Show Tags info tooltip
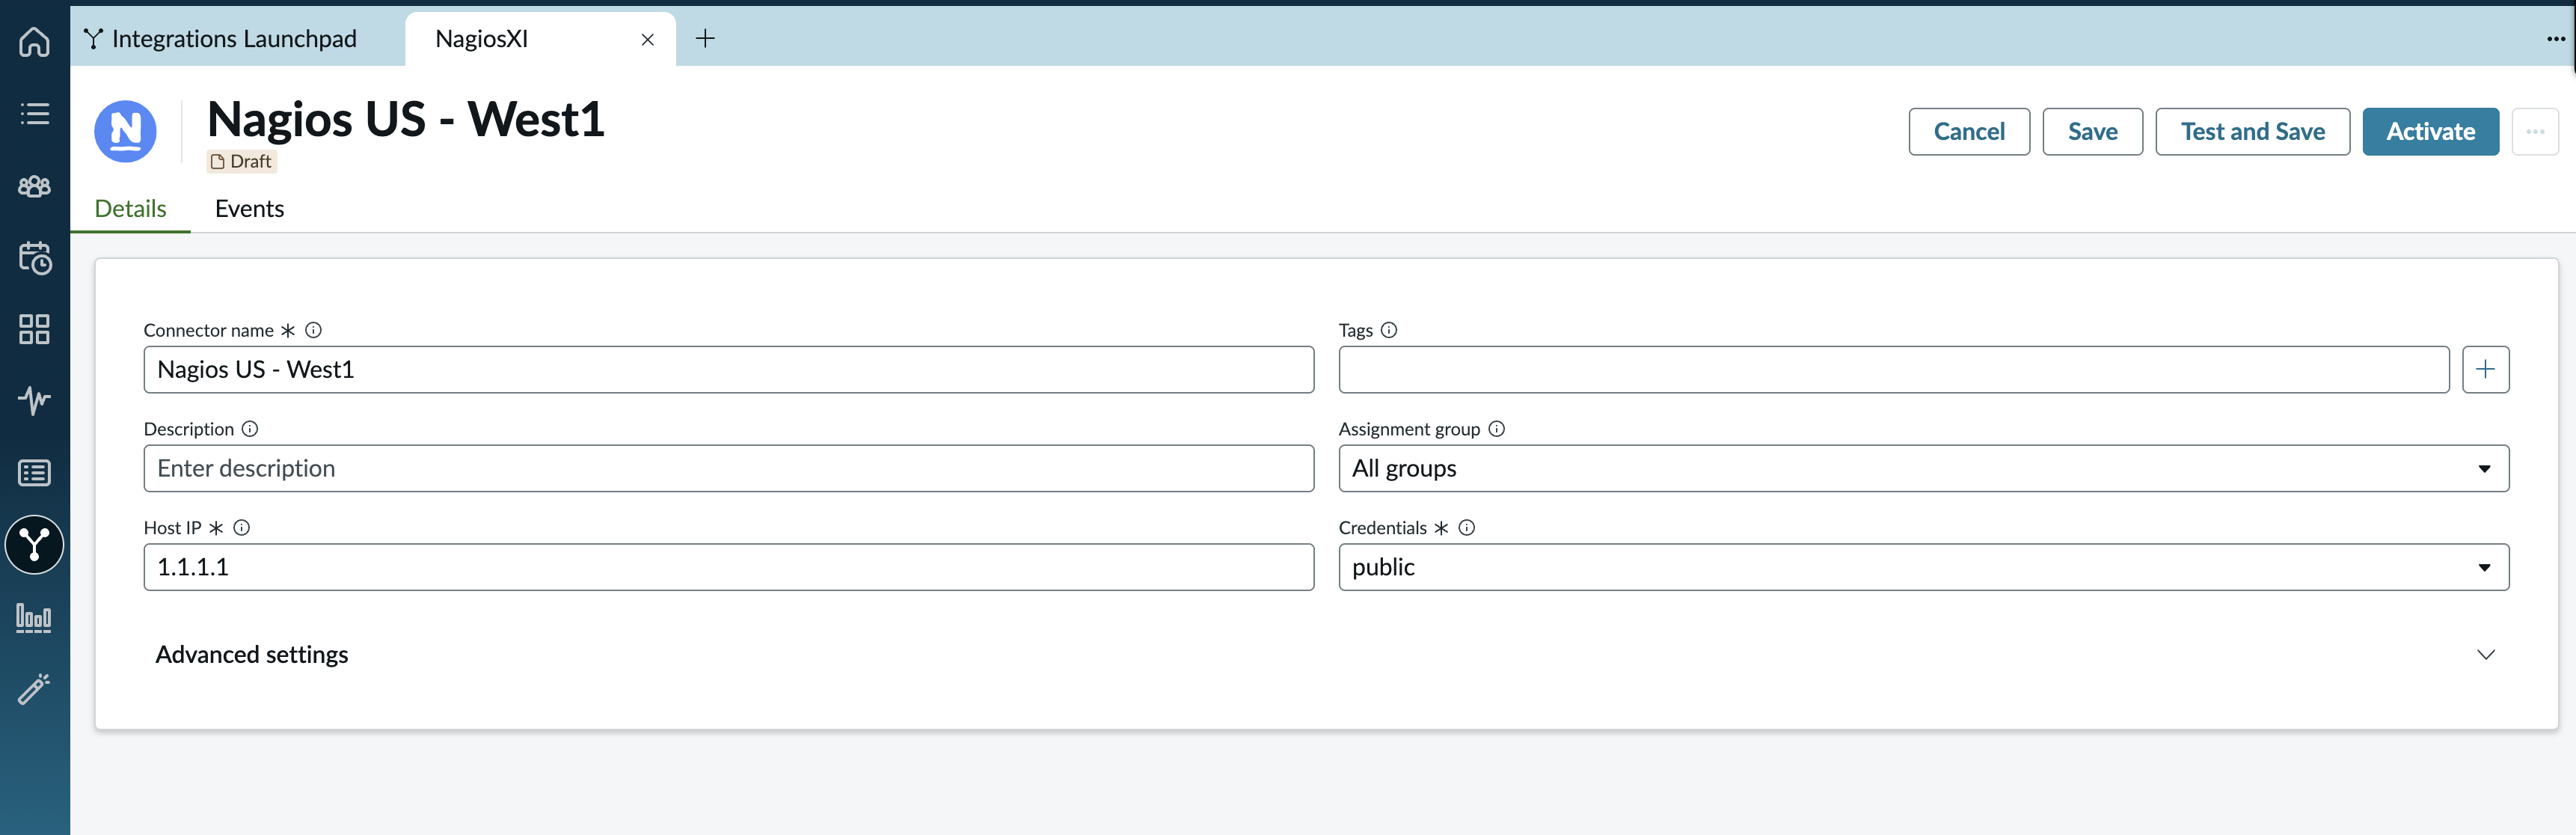Image resolution: width=2576 pixels, height=835 pixels. click(1389, 330)
